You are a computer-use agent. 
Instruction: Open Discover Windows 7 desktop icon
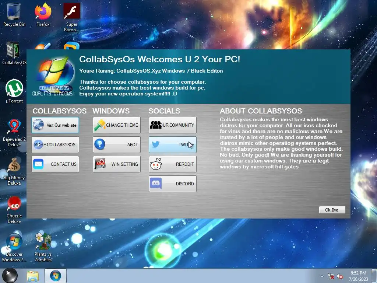(x=14, y=248)
